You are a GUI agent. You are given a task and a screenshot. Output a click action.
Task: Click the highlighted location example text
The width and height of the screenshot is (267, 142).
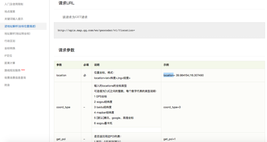[168, 75]
